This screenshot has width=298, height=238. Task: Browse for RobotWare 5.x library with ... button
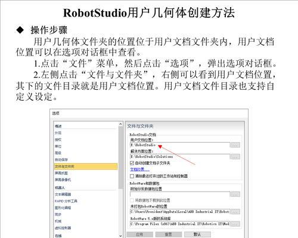coord(235,224)
